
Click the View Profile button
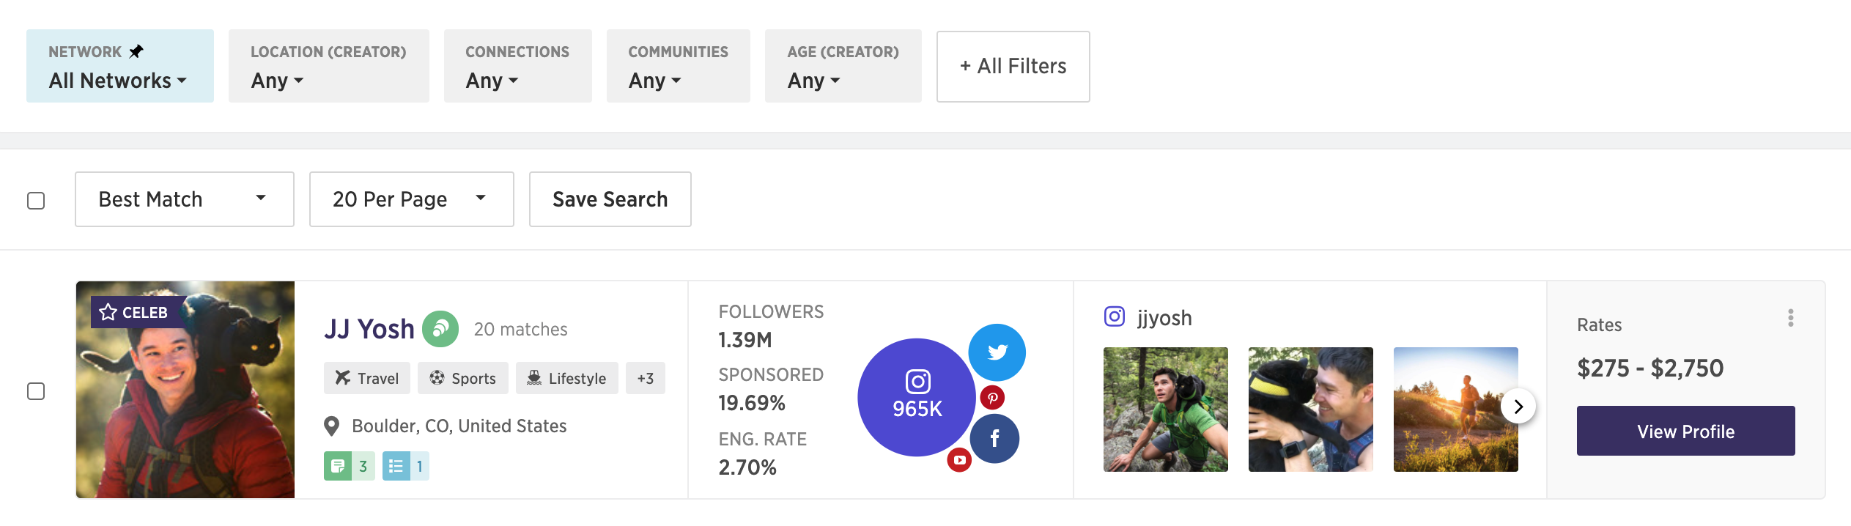(x=1686, y=431)
